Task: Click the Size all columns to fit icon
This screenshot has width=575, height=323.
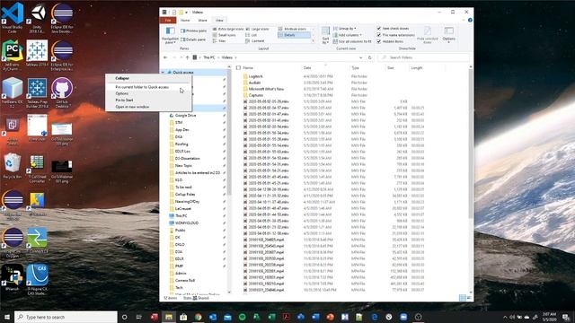Action: pos(352,41)
